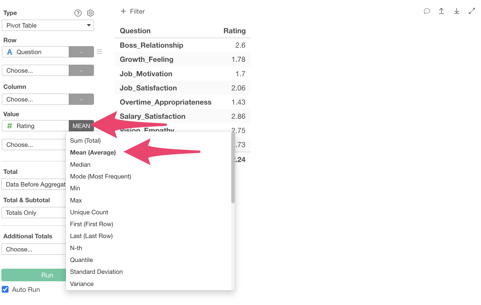Open the Totals Only dropdown
481x305 pixels.
tap(34, 213)
